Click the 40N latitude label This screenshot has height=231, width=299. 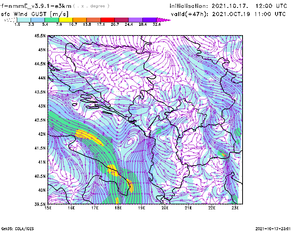click(42, 190)
